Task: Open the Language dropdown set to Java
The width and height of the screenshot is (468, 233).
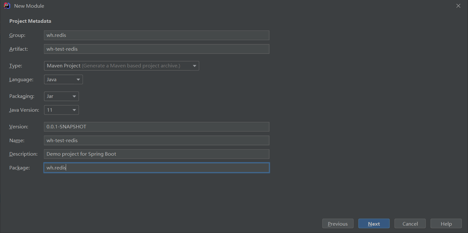Action: (64, 79)
